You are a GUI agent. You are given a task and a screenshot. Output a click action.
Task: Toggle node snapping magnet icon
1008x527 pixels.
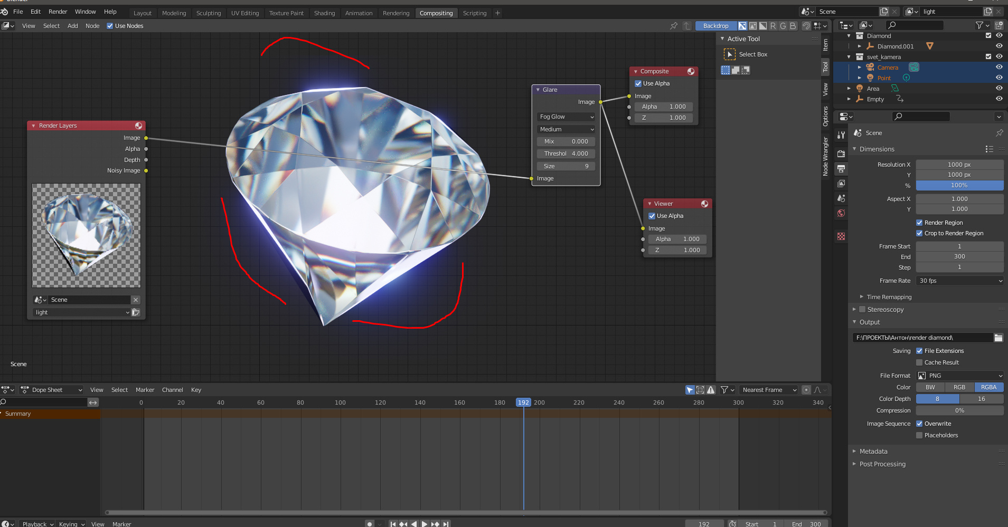806,26
